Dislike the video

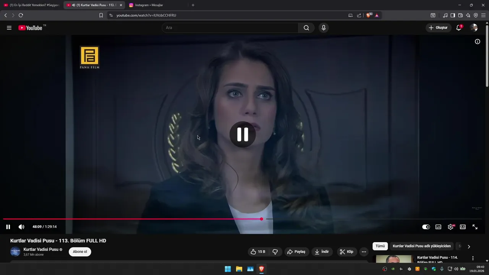point(275,252)
